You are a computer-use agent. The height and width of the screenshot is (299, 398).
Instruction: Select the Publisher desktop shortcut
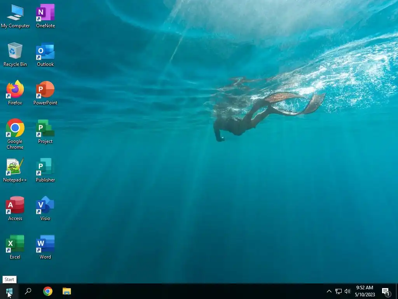(45, 171)
